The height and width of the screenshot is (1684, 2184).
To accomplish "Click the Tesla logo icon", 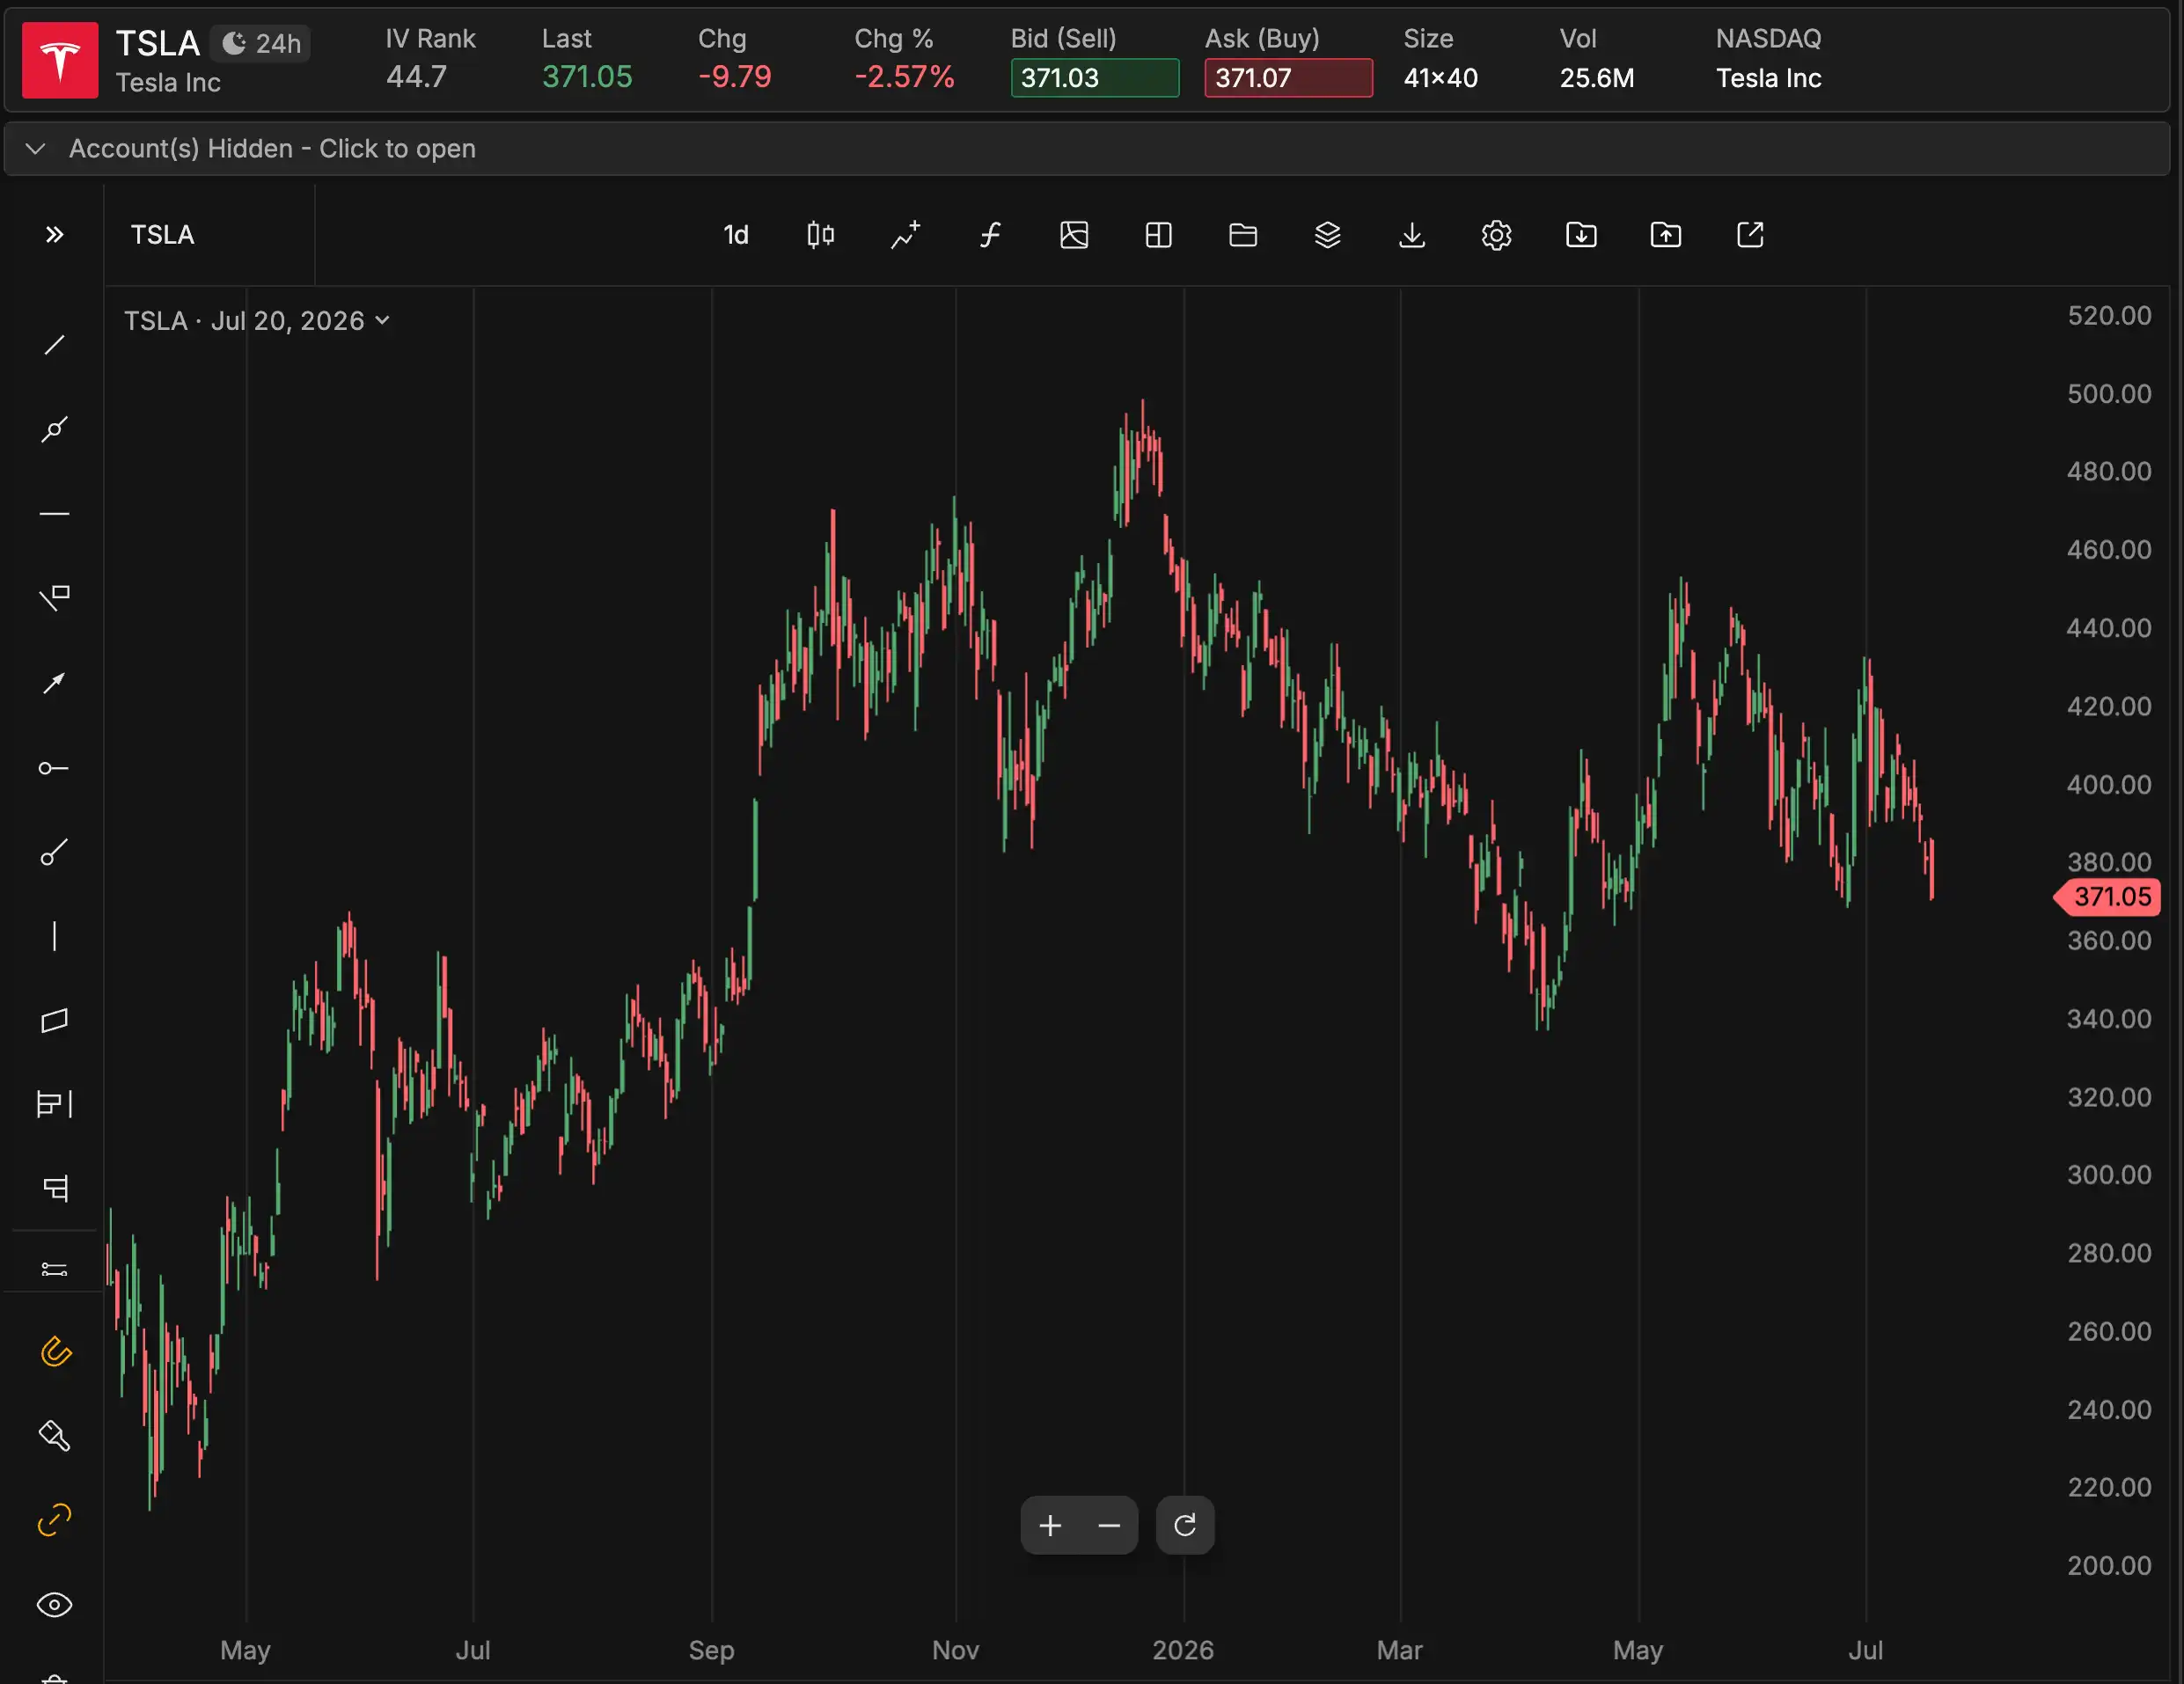I will (x=60, y=60).
